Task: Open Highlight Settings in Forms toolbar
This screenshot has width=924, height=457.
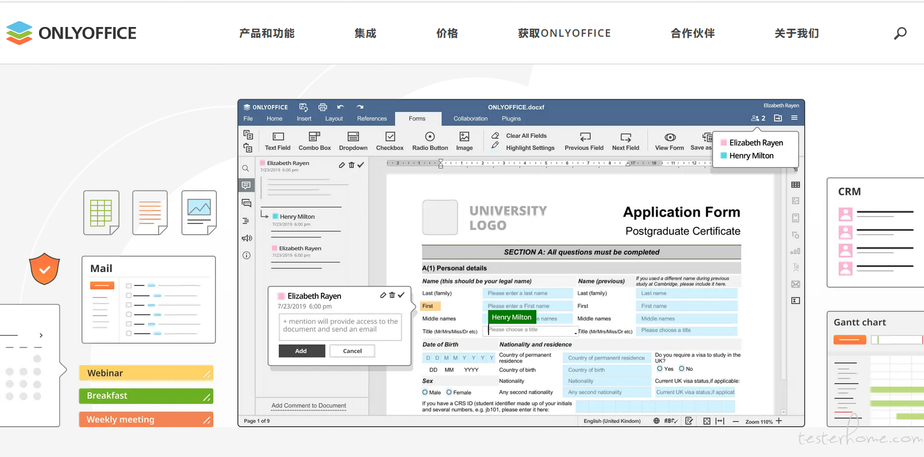Action: click(x=524, y=148)
